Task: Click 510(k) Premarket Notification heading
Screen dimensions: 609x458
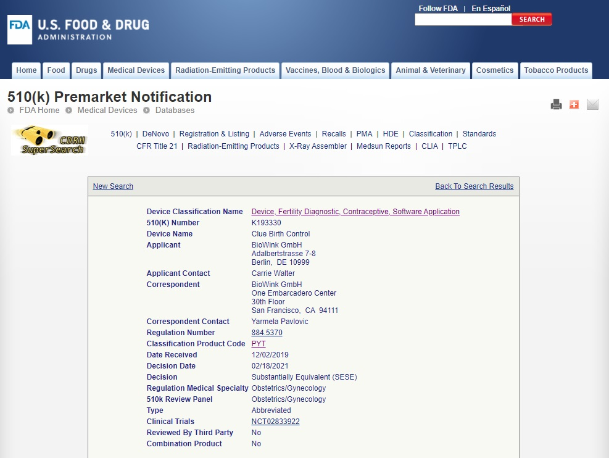Action: coord(110,97)
